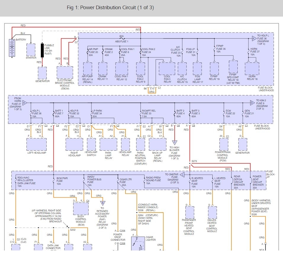Select the Left Headlamp box

[x=36, y=144]
